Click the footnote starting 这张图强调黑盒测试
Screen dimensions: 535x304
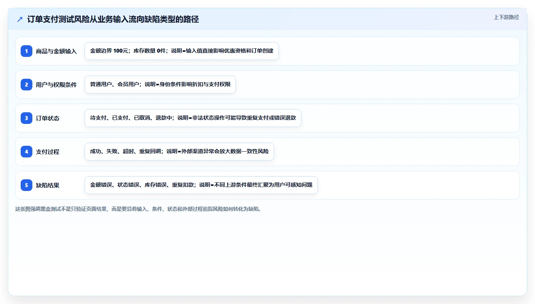(138, 209)
